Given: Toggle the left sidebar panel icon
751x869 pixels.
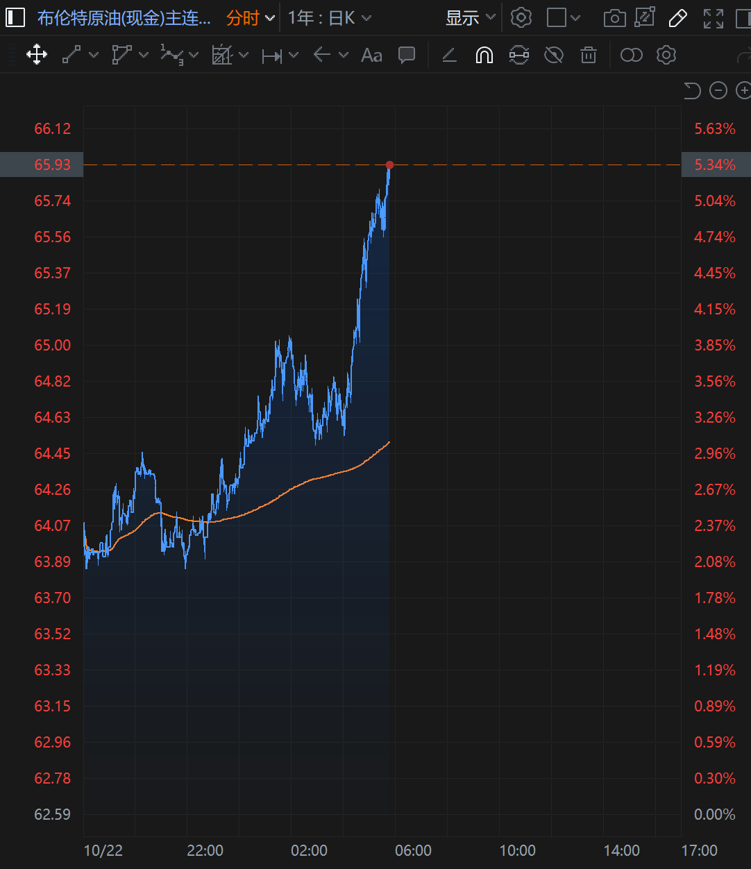Looking at the screenshot, I should [x=15, y=18].
